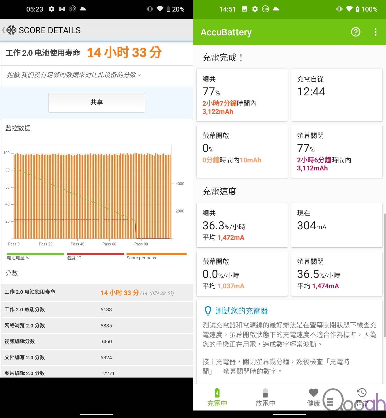The image size is (386, 418).
Task: Select the 视频编辑分数 row
Action: [96, 341]
